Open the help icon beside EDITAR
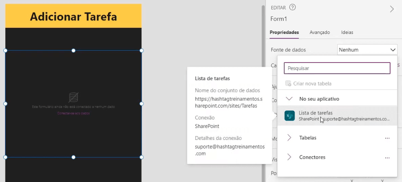 tap(292, 7)
